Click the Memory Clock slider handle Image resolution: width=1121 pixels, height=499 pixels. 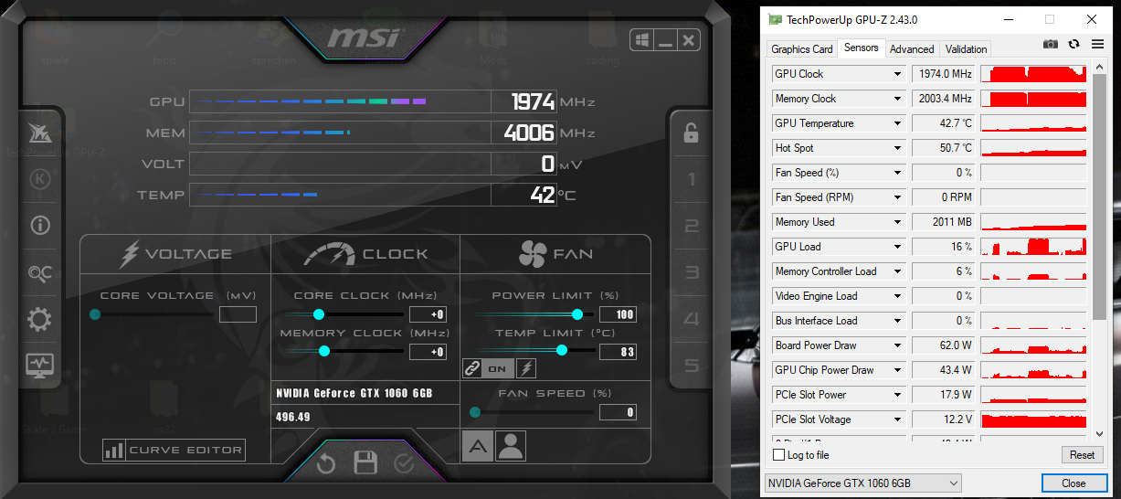[323, 351]
